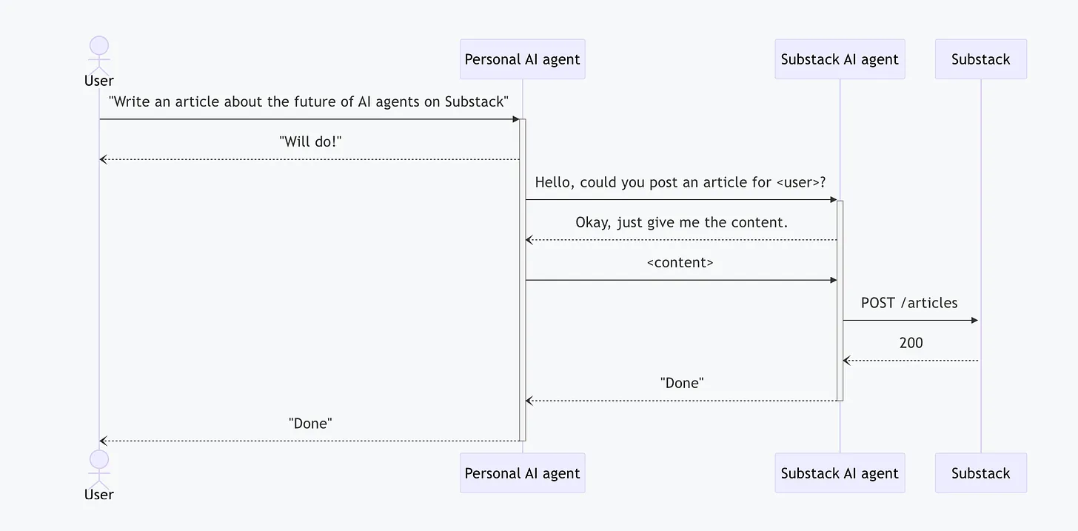Click the "Done" reply to Personal AI agent
Screen dimensions: 1078x531
click(x=681, y=383)
